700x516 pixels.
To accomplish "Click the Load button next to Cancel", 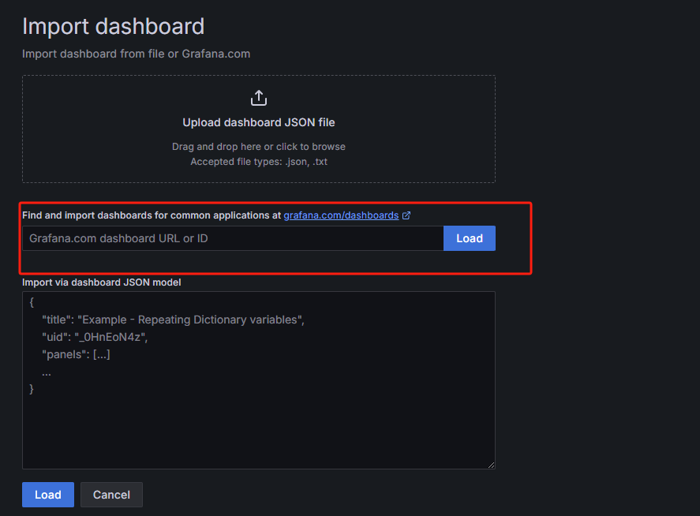I will pos(48,495).
